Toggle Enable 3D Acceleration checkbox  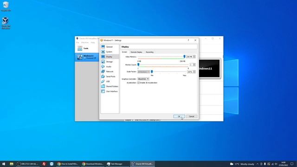point(138,83)
